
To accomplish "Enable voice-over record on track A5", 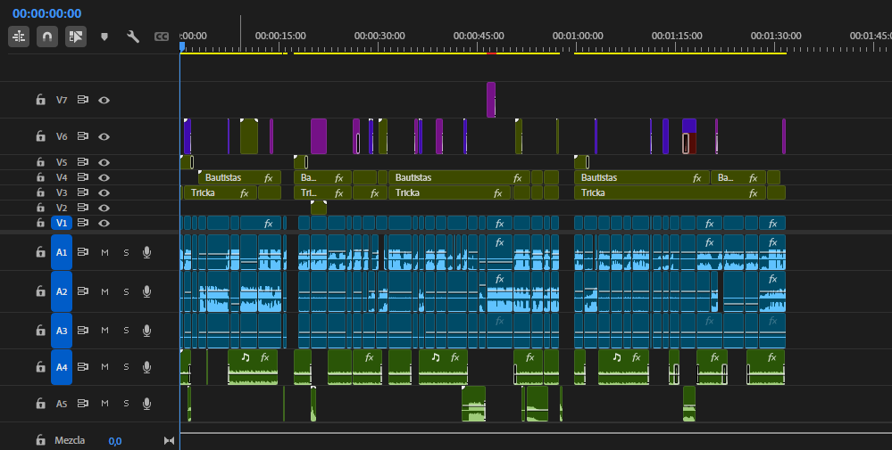I will (x=146, y=404).
